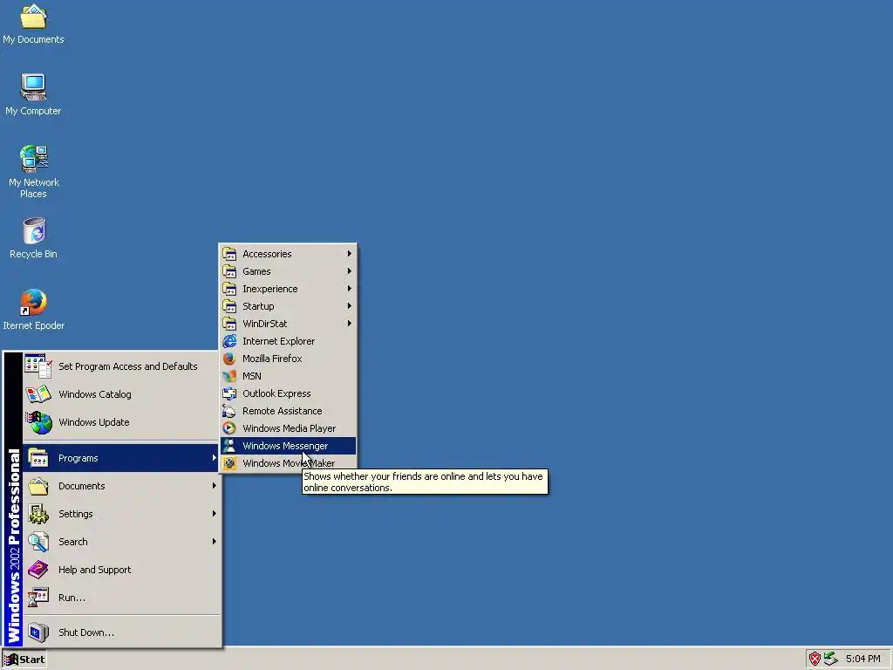Click the Programs folder icon in Start menu
Viewport: 893px width, 670px height.
coord(38,458)
